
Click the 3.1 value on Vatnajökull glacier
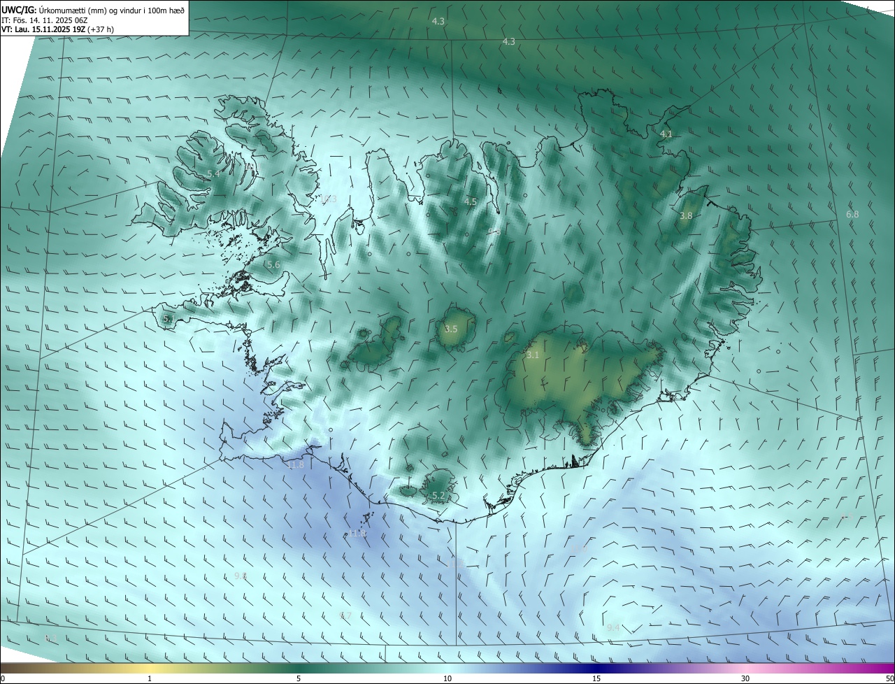coord(533,355)
